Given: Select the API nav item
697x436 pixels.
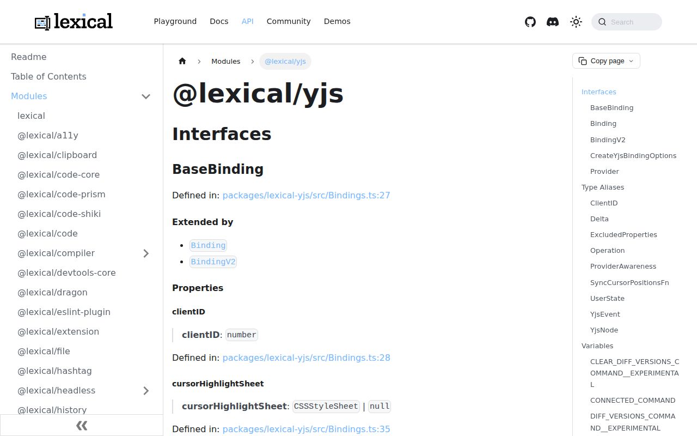Looking at the screenshot, I should (248, 21).
